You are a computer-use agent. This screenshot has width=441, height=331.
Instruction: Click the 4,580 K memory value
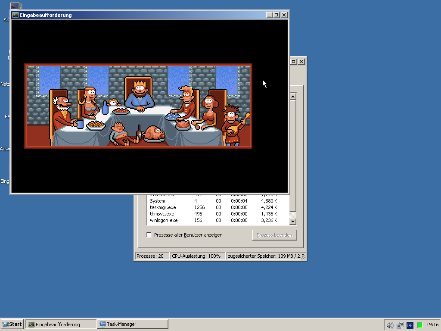(x=269, y=201)
